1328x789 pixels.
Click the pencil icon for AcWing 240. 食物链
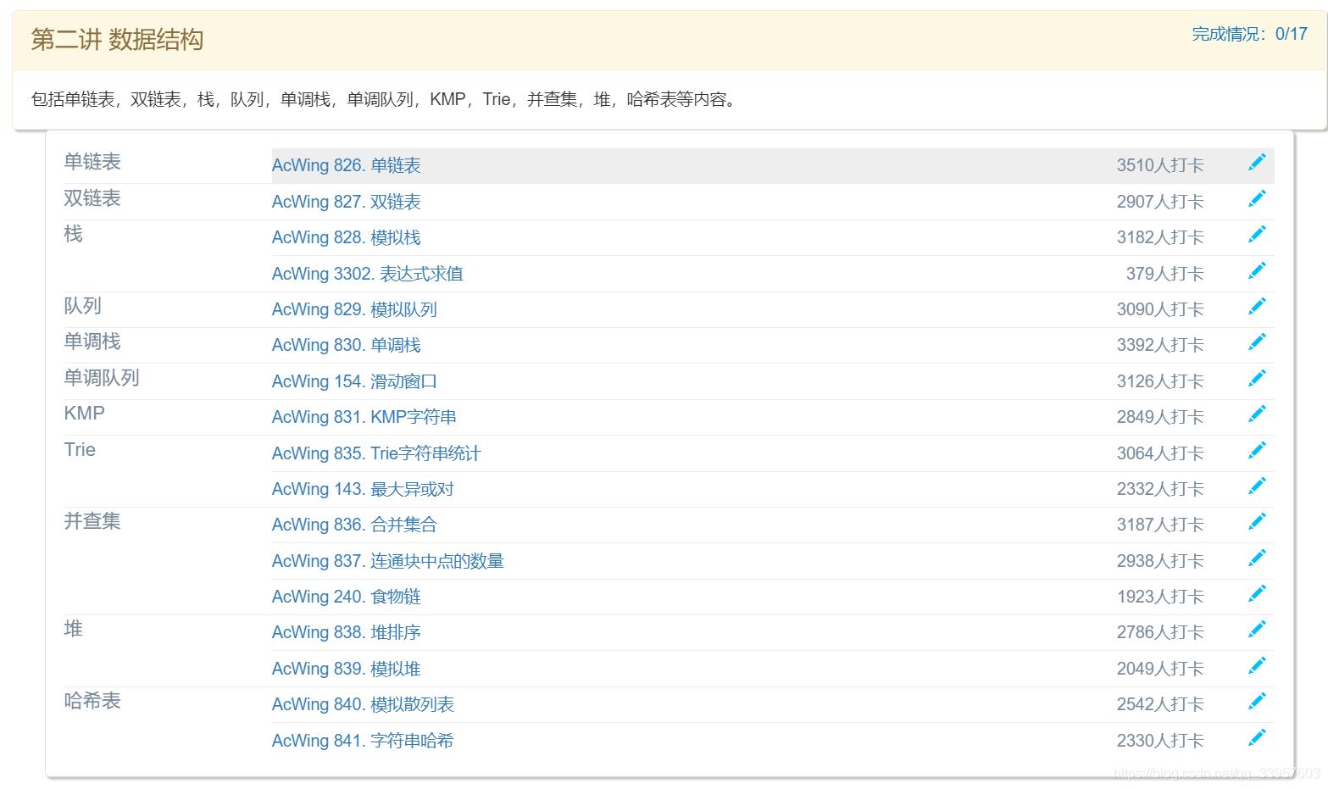tap(1257, 593)
